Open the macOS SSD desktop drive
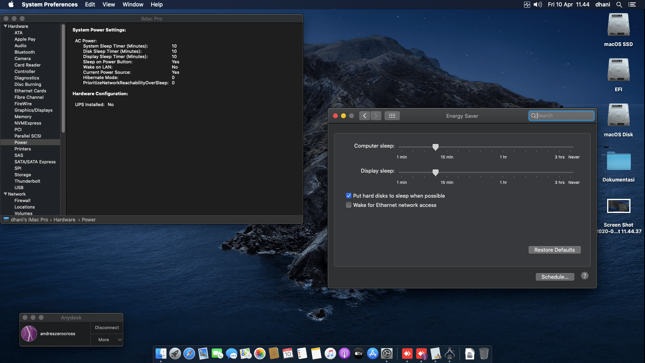645x363 pixels. [618, 25]
